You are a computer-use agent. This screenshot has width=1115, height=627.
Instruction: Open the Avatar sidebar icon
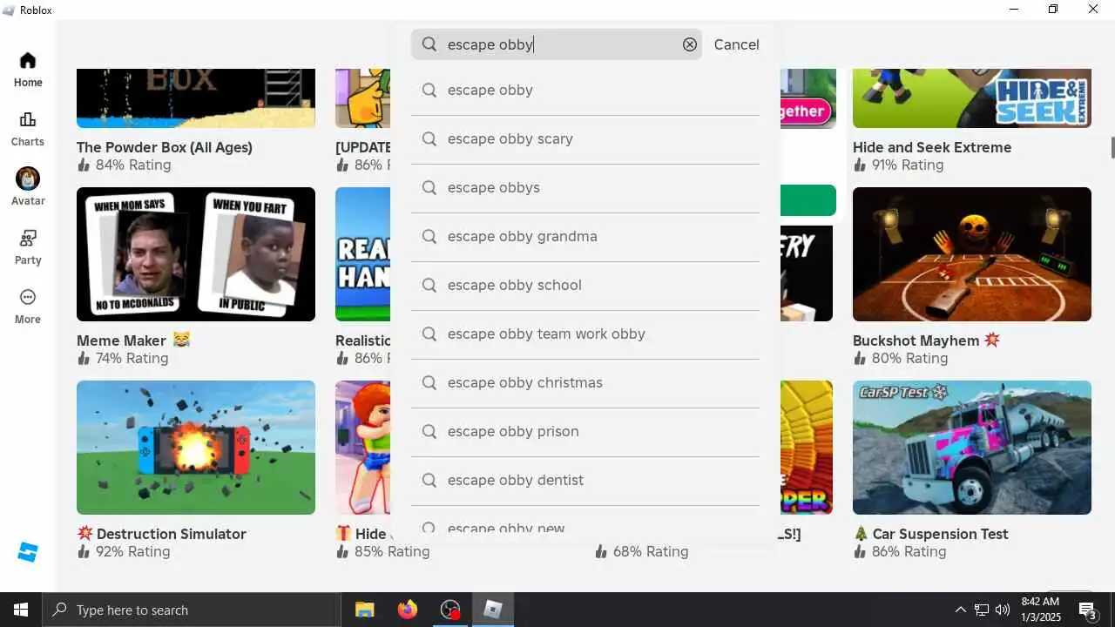[28, 179]
